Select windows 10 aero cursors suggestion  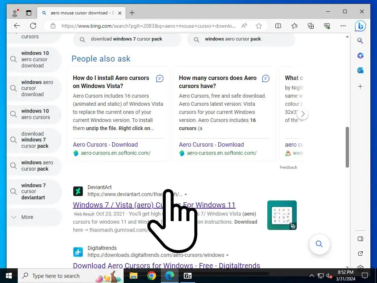[34, 114]
